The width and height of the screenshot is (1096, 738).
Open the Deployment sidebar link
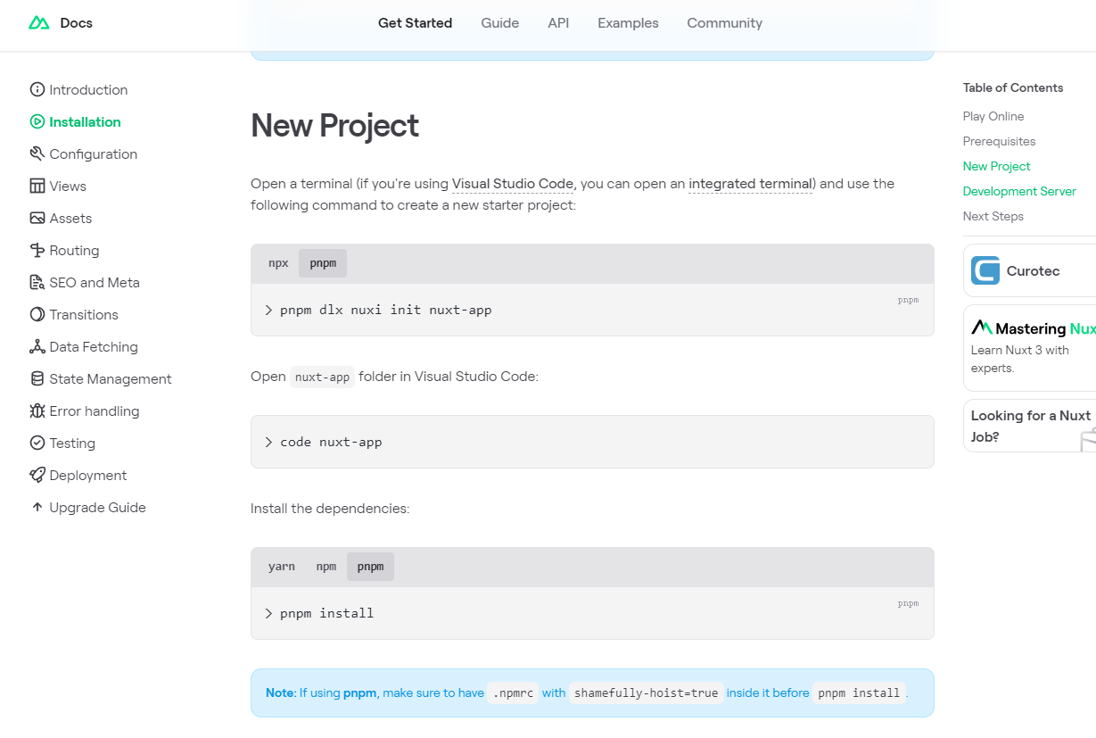click(88, 475)
